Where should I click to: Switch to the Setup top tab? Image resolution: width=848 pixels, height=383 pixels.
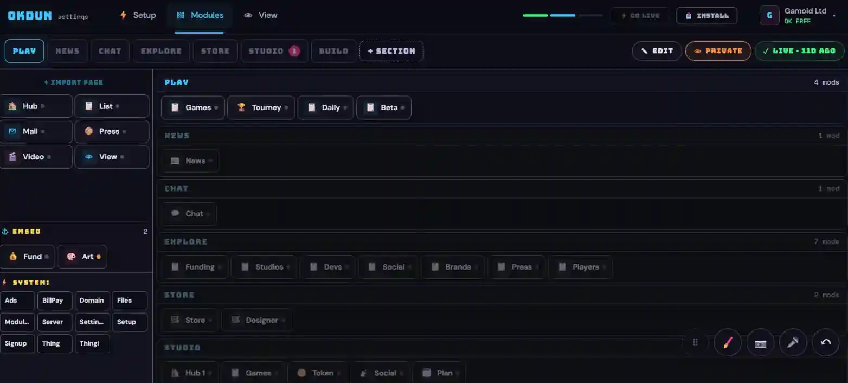tap(138, 15)
